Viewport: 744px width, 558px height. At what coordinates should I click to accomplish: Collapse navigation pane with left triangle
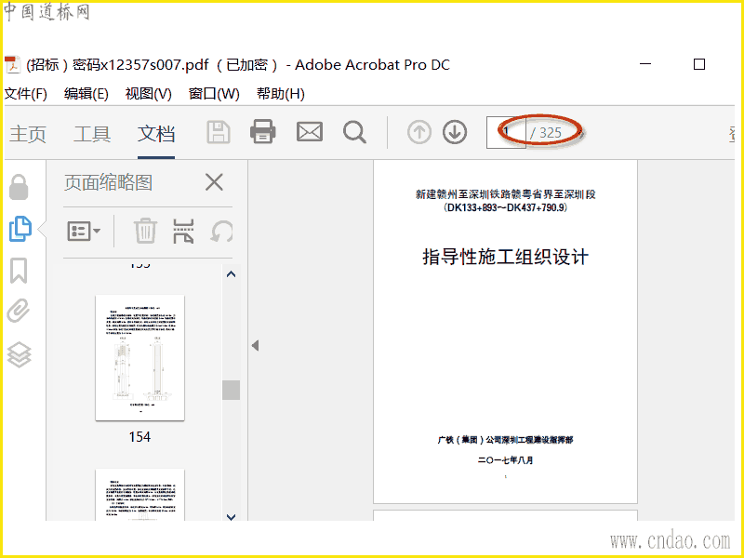pos(255,345)
